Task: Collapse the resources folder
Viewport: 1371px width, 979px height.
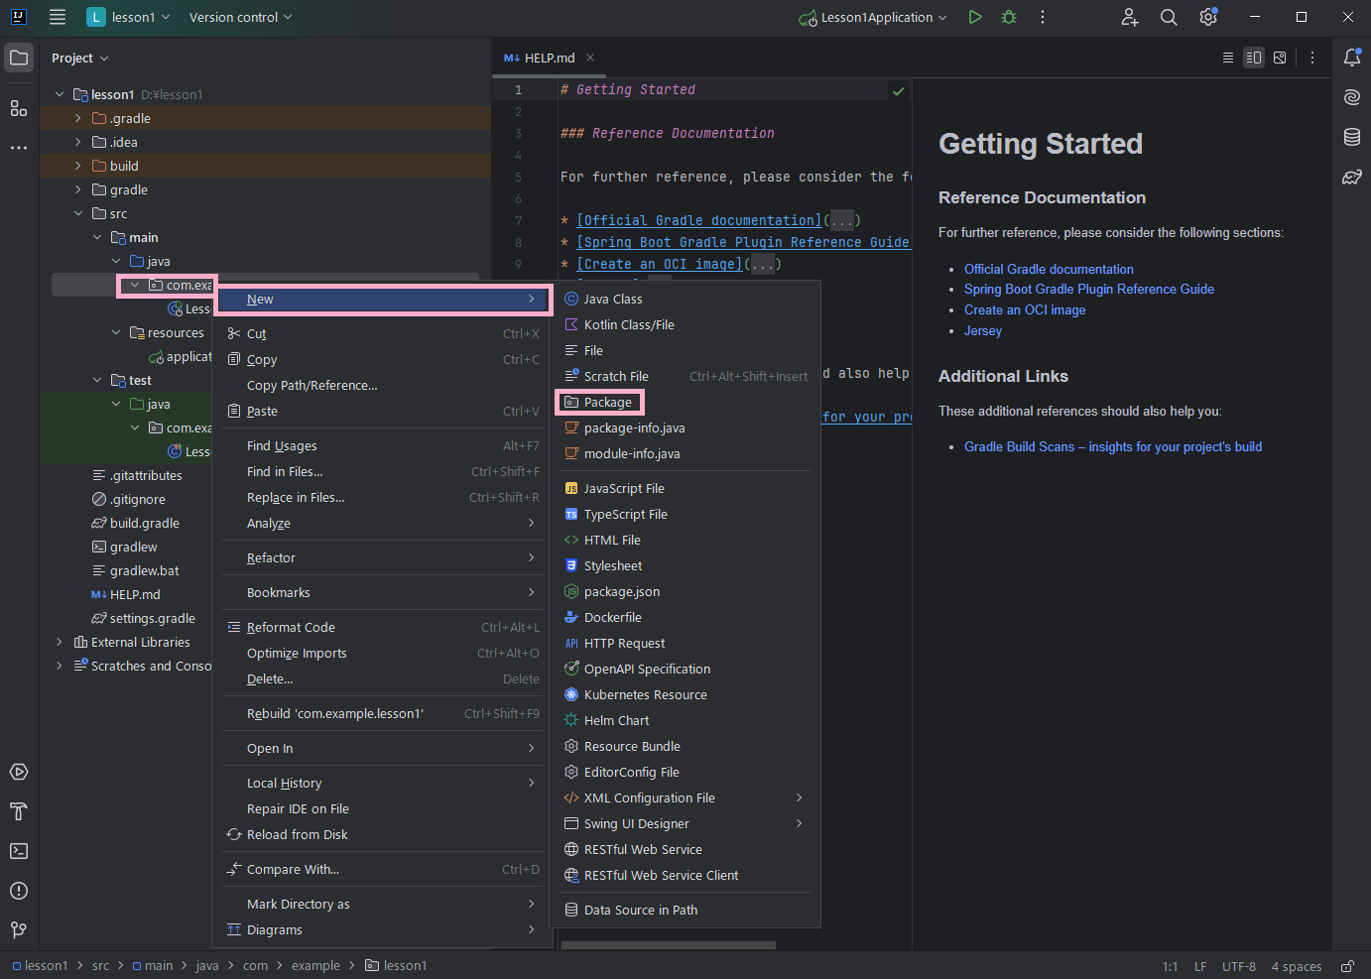Action: click(x=116, y=332)
